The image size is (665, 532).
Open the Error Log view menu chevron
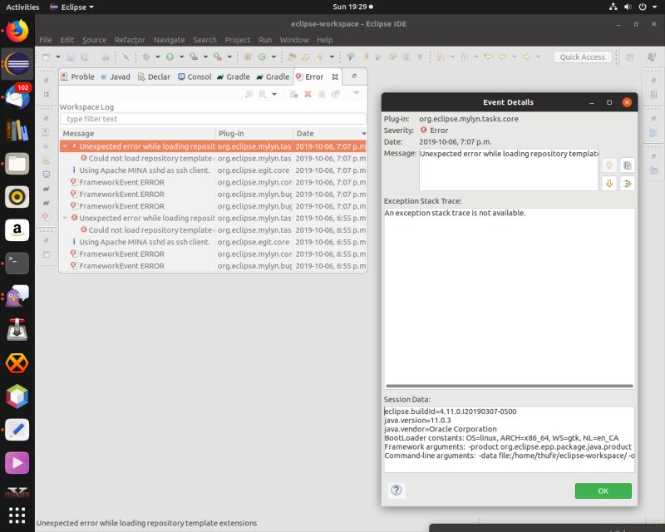point(357,93)
